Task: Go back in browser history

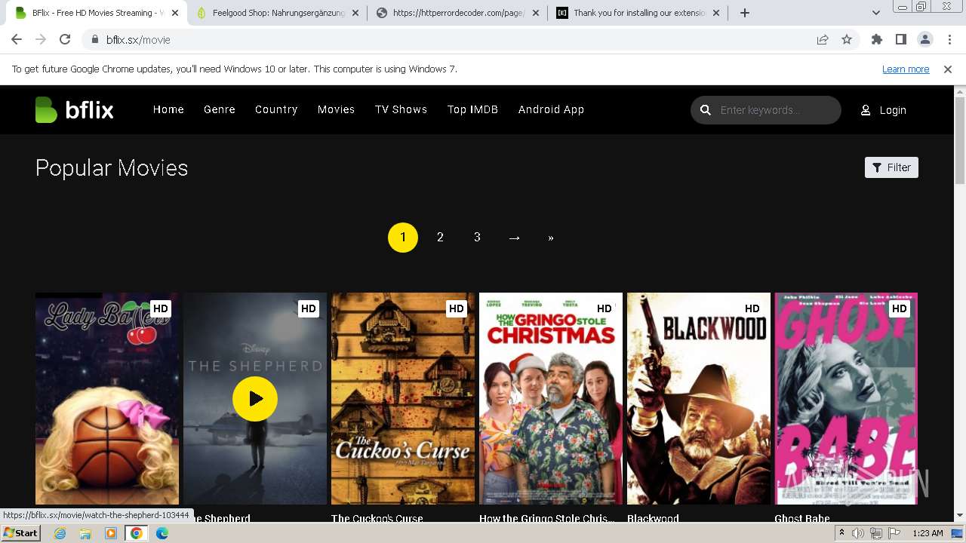Action: [x=17, y=40]
